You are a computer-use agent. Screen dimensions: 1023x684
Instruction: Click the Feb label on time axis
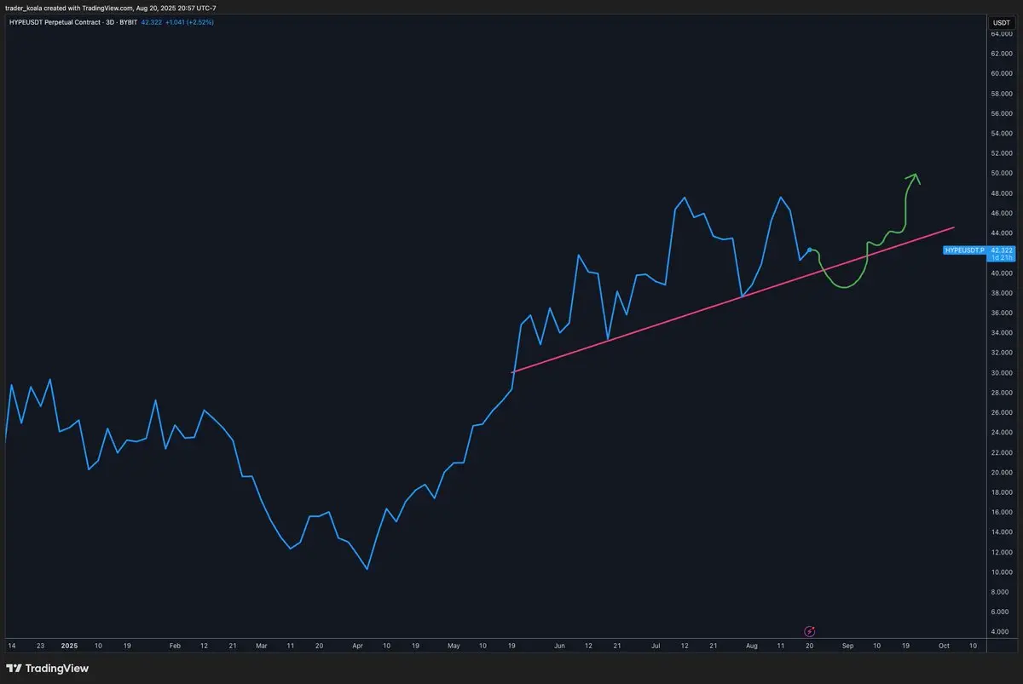[176, 647]
